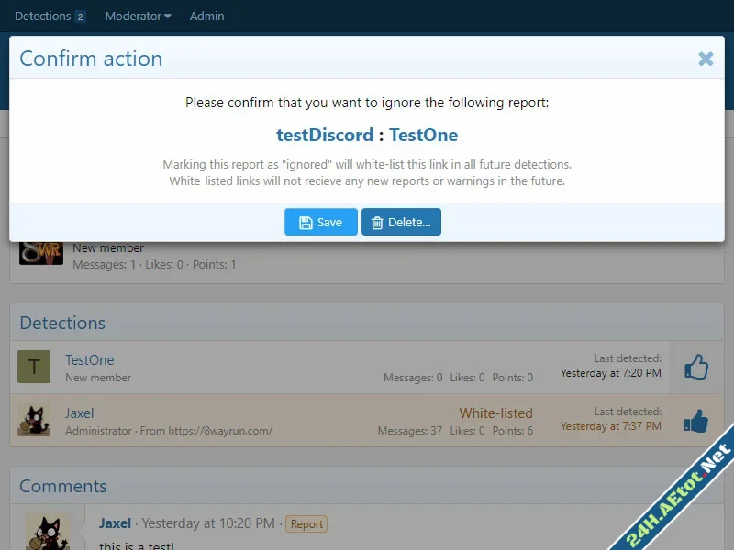Click Jaxel's cat avatar in Detections

point(34,421)
